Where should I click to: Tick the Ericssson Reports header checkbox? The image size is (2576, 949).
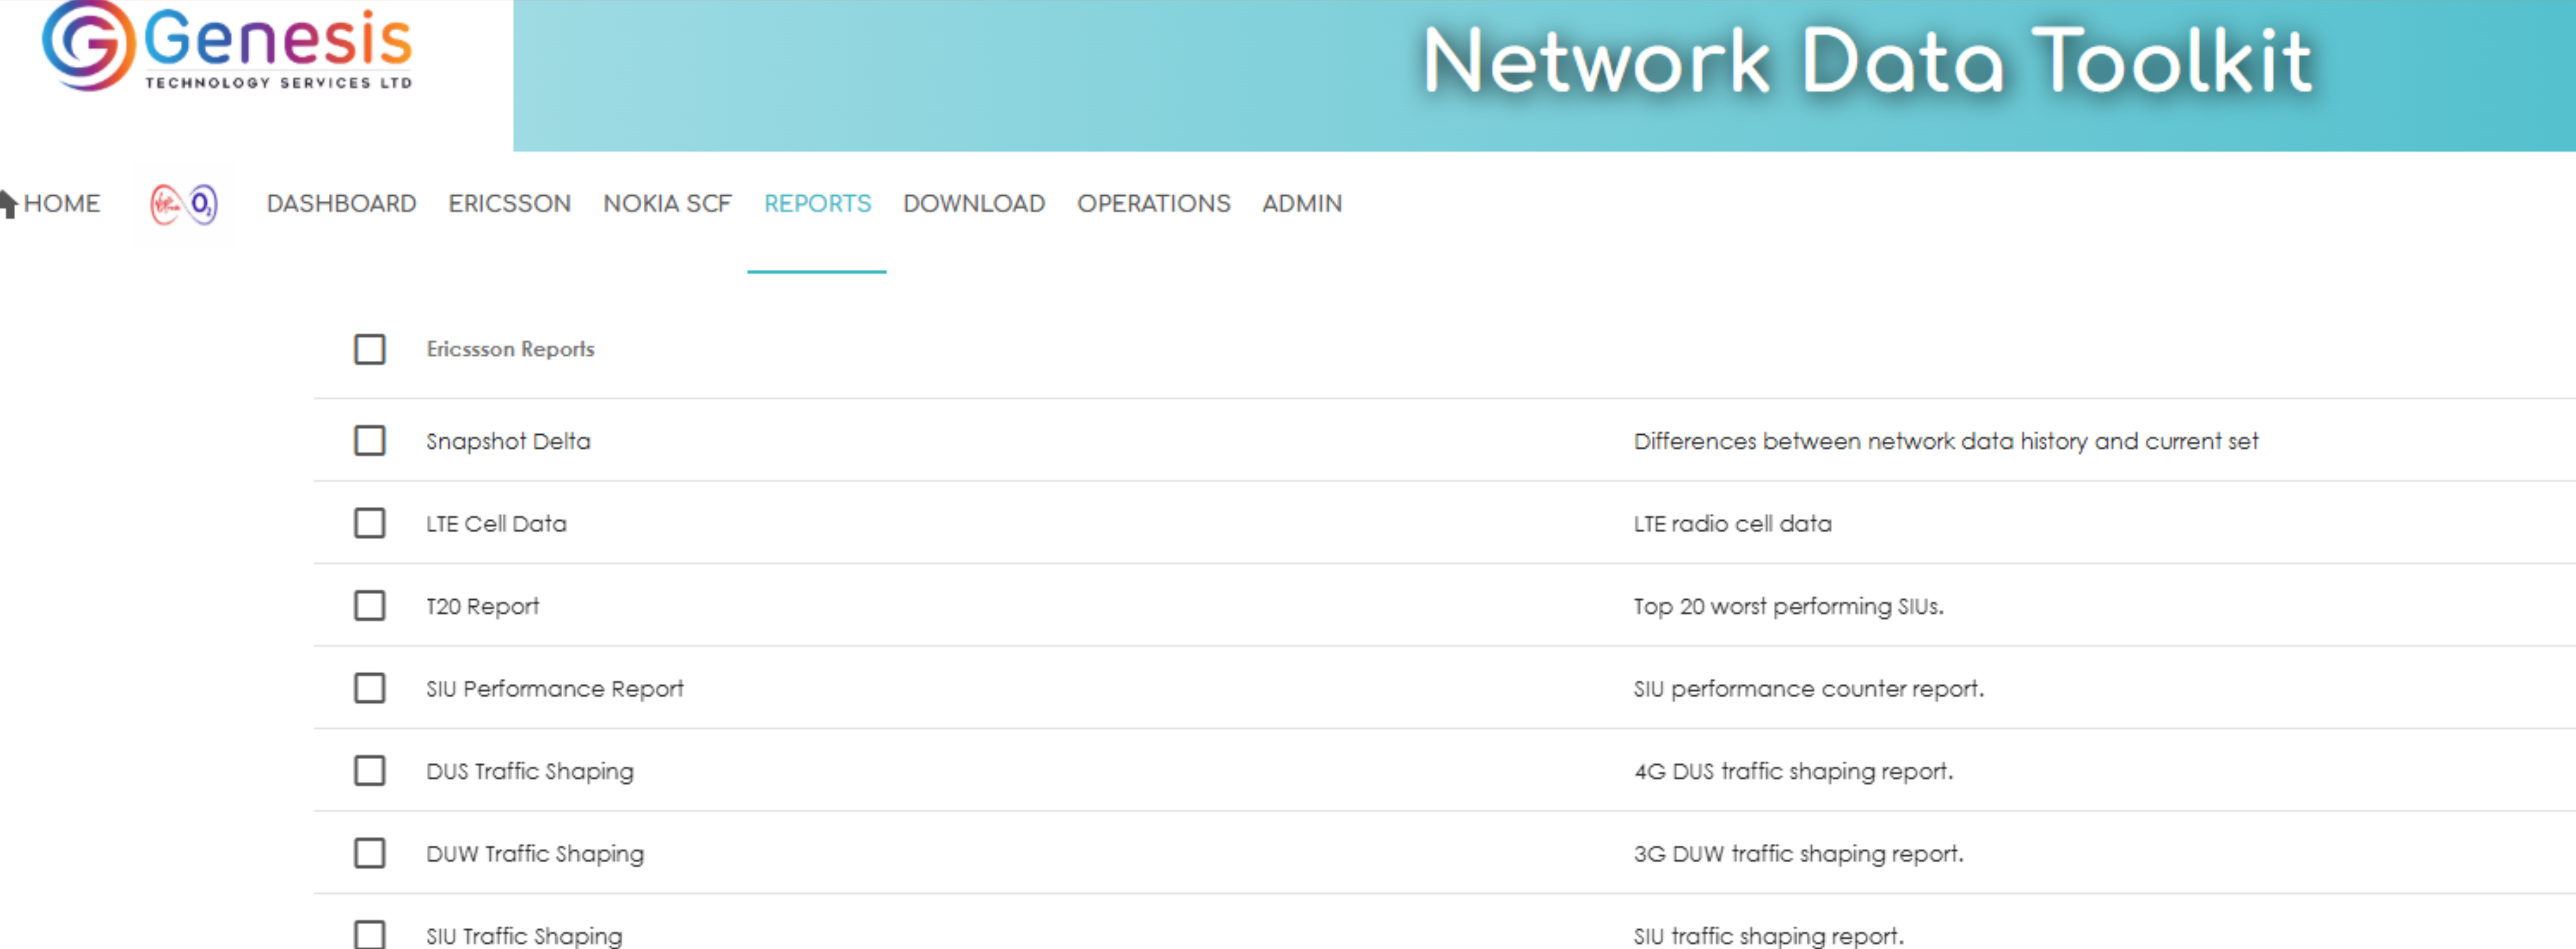click(x=369, y=349)
